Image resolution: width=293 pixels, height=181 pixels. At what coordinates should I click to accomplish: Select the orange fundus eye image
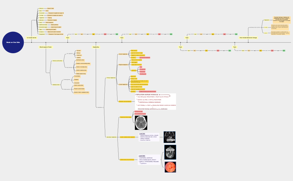[170, 167]
